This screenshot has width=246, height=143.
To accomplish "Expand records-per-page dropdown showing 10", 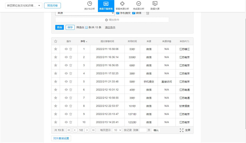I will (x=117, y=130).
